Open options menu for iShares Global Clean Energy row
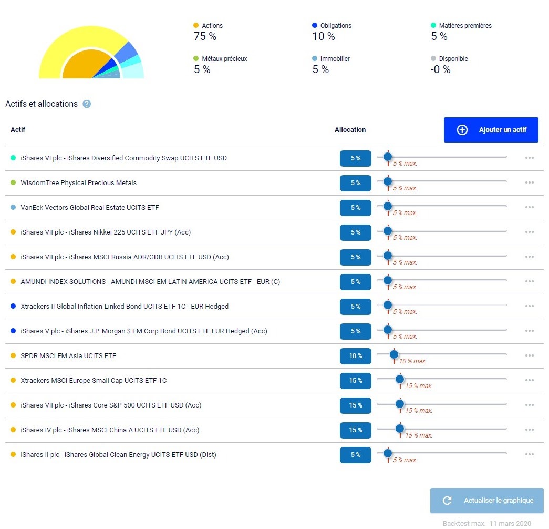The height and width of the screenshot is (529, 549). pyautogui.click(x=530, y=454)
